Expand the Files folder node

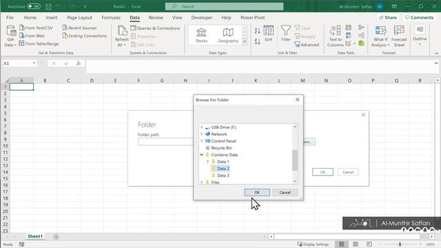[x=201, y=182]
